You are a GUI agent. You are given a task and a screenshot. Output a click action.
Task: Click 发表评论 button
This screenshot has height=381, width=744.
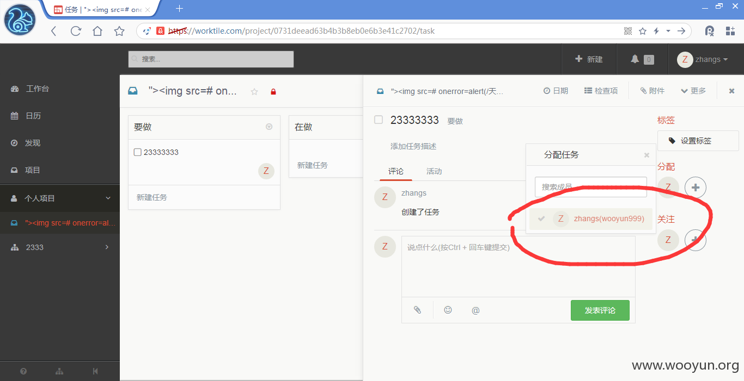(600, 310)
